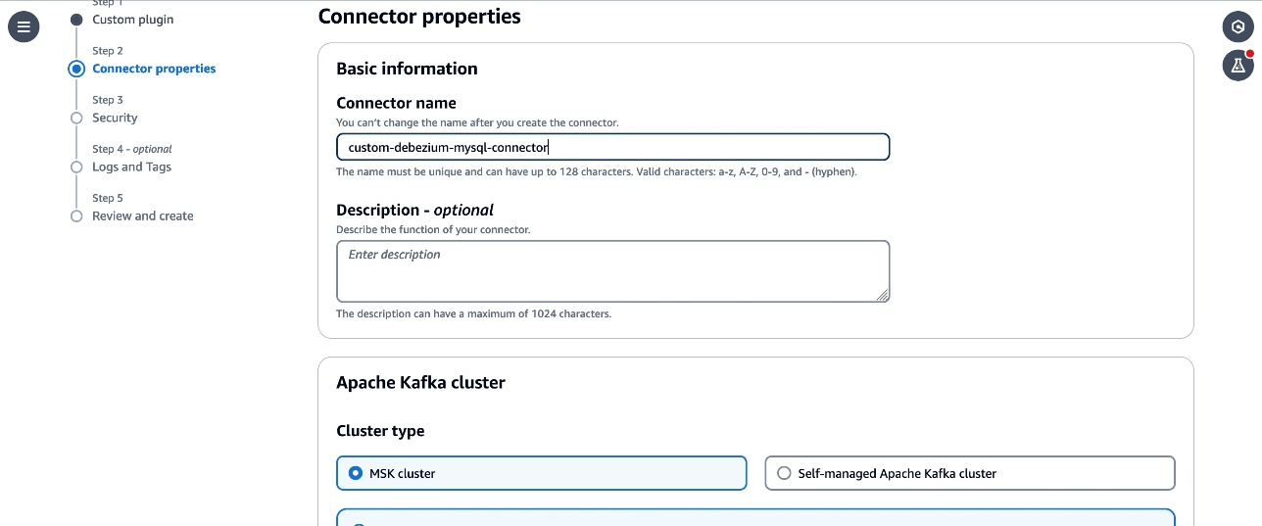Click the Connector name input field
Viewport: 1262px width, 526px height.
coord(612,147)
